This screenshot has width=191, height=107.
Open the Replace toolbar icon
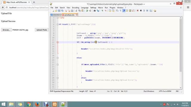click(98, 11)
